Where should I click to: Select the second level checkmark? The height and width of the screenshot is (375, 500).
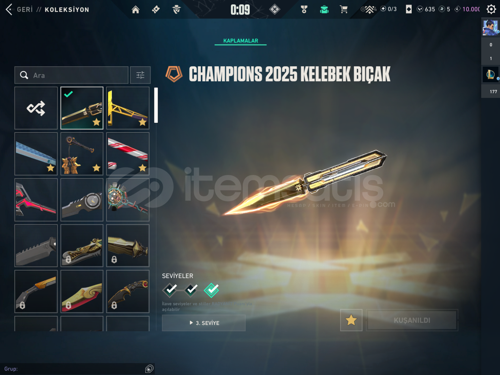pyautogui.click(x=191, y=290)
